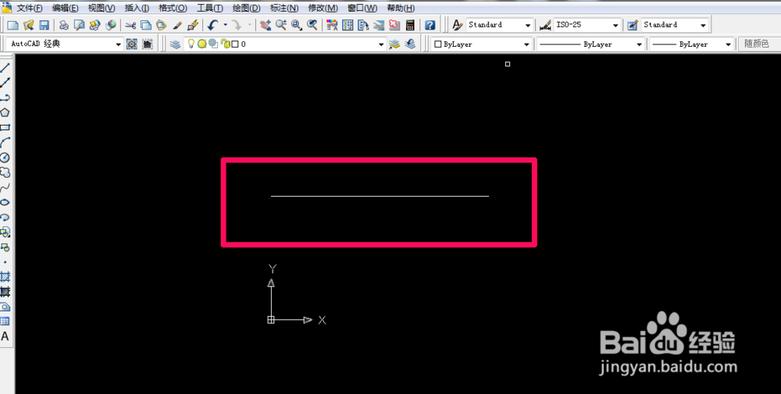Open the ByLayer linetype dropdown
Image resolution: width=781 pixels, height=394 pixels.
coord(640,44)
